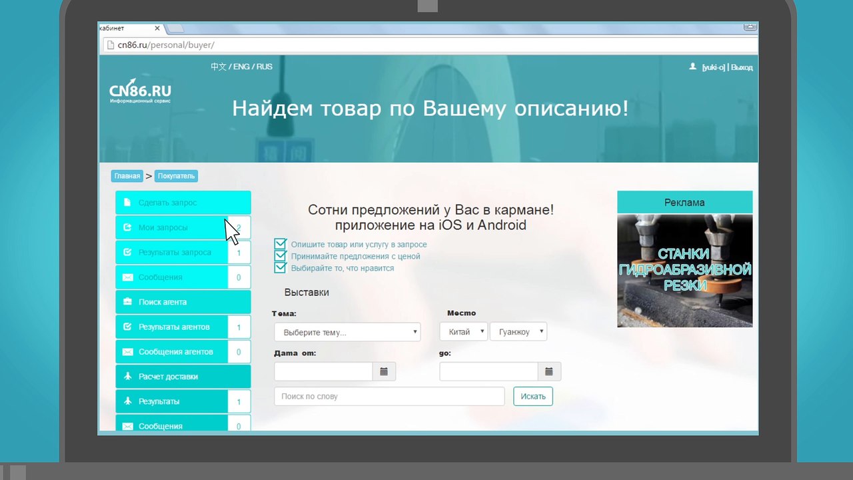Image resolution: width=853 pixels, height=480 pixels.
Task: Click the document icon beside Сделать запрос
Action: click(x=127, y=203)
